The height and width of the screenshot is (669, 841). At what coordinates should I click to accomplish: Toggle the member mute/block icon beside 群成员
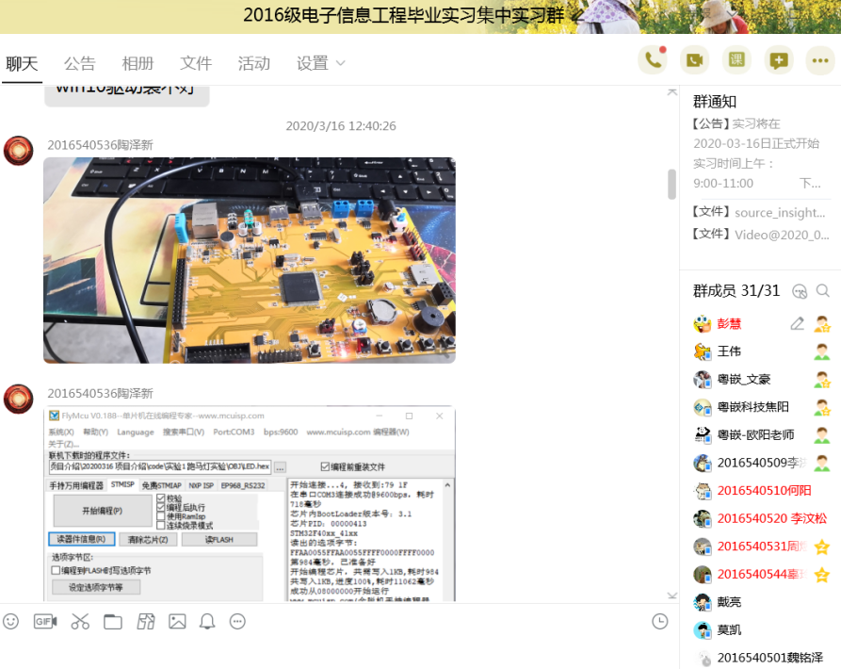point(800,291)
